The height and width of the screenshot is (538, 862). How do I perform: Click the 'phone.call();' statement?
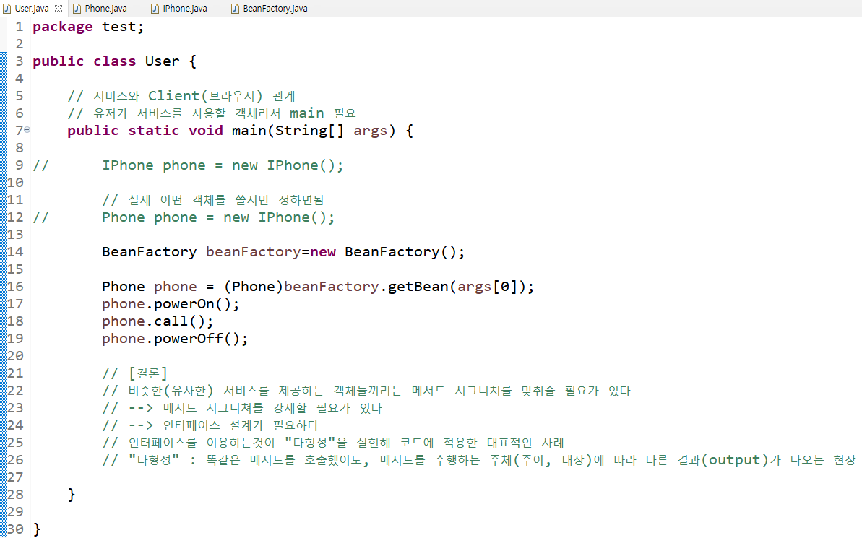pos(158,321)
